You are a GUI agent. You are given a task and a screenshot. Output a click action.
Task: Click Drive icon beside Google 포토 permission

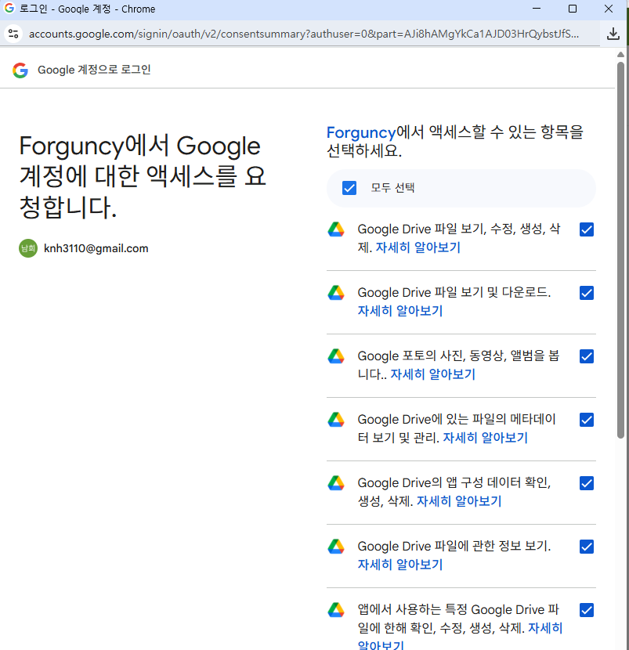[x=336, y=356]
